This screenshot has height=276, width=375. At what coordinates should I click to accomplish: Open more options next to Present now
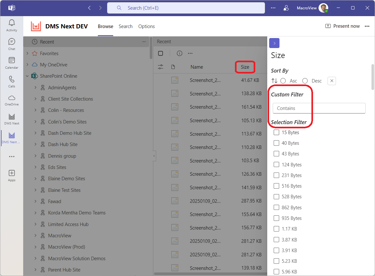click(x=367, y=26)
